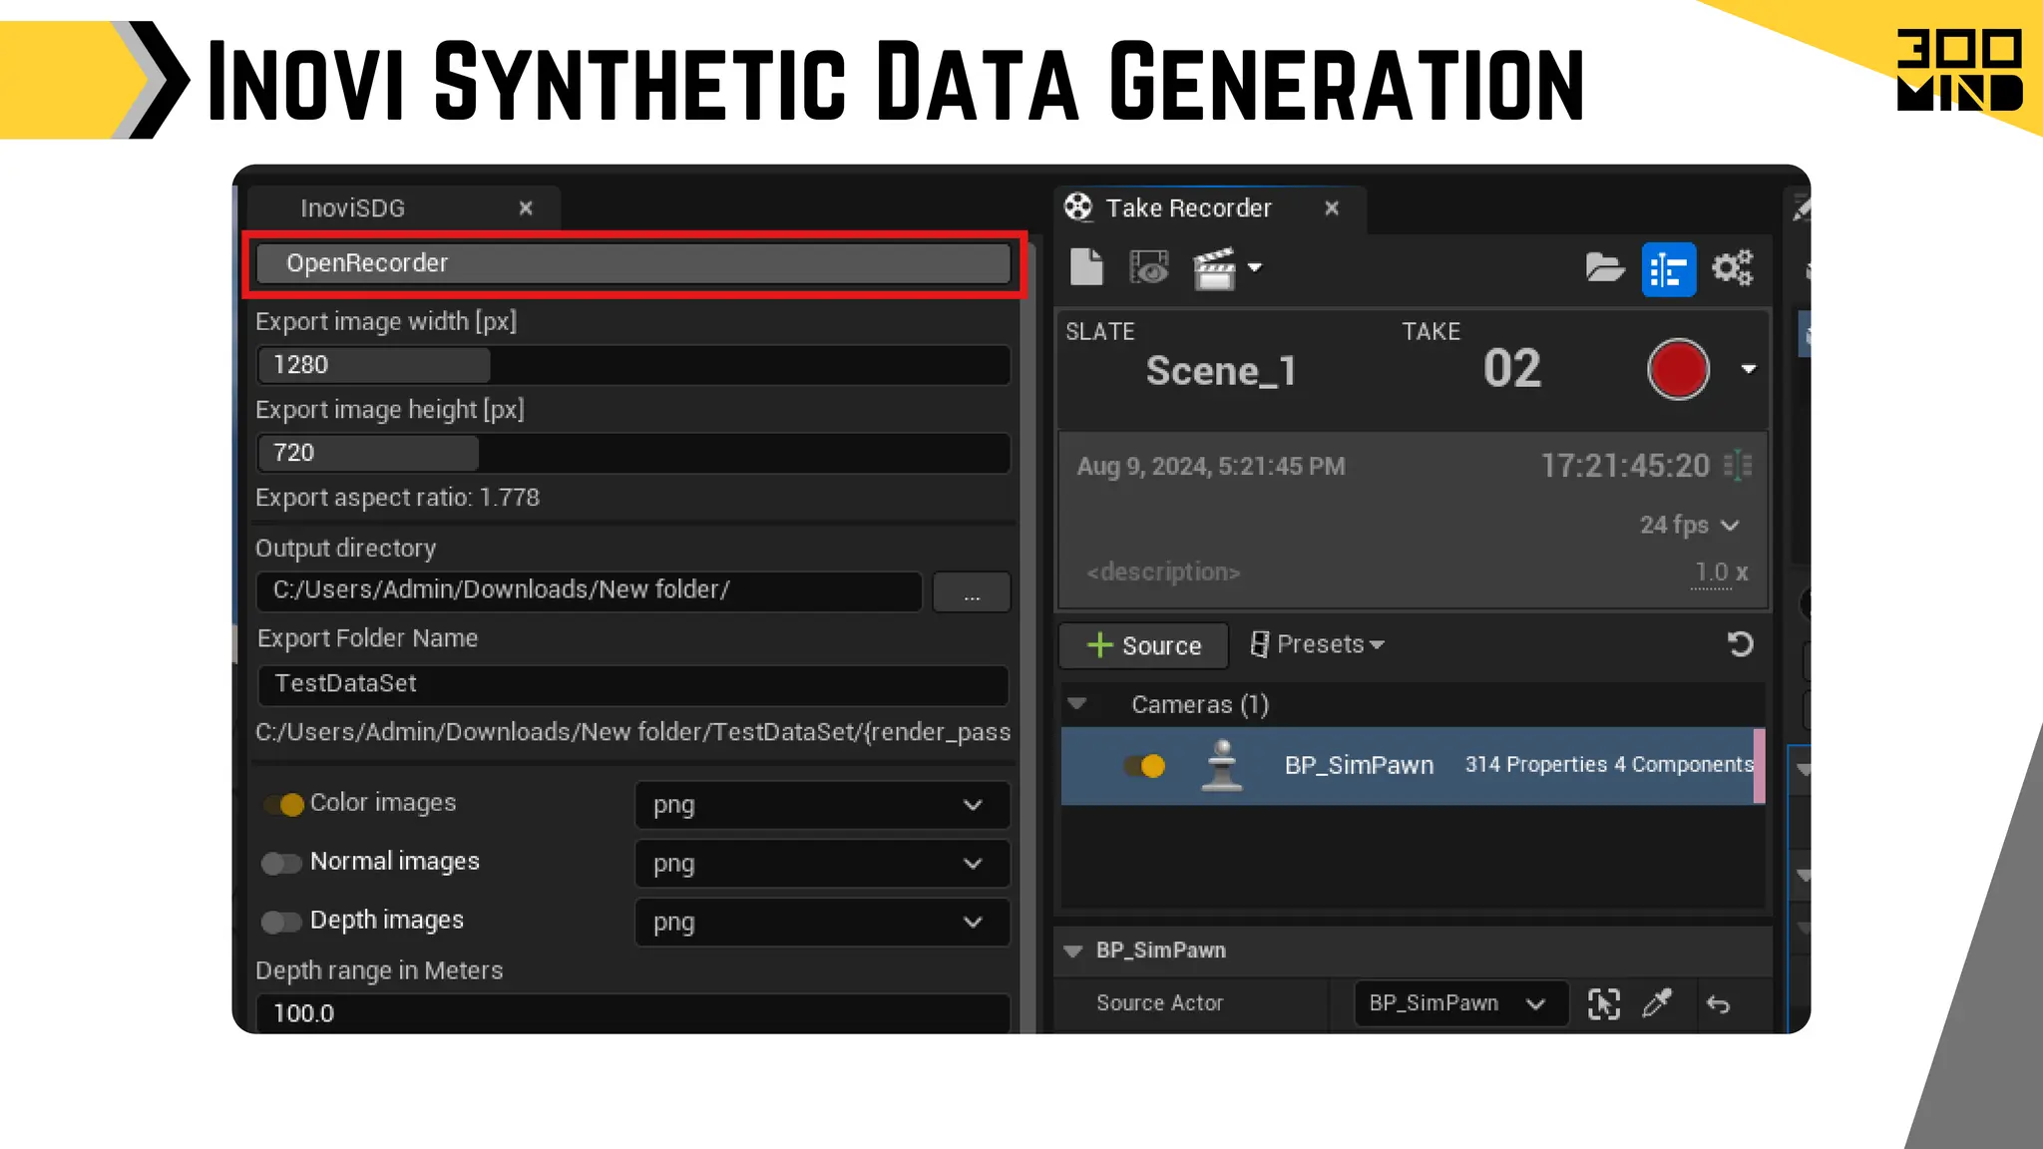Open the clapperboard dropdown arrow
This screenshot has width=2043, height=1149.
(x=1255, y=267)
